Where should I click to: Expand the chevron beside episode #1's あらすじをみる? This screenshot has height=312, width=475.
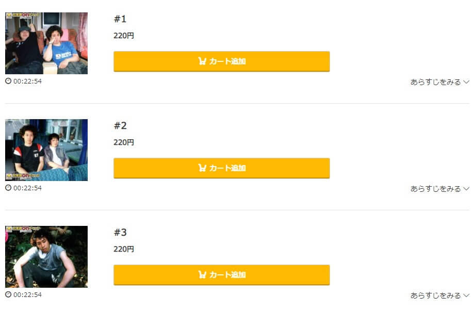(467, 82)
